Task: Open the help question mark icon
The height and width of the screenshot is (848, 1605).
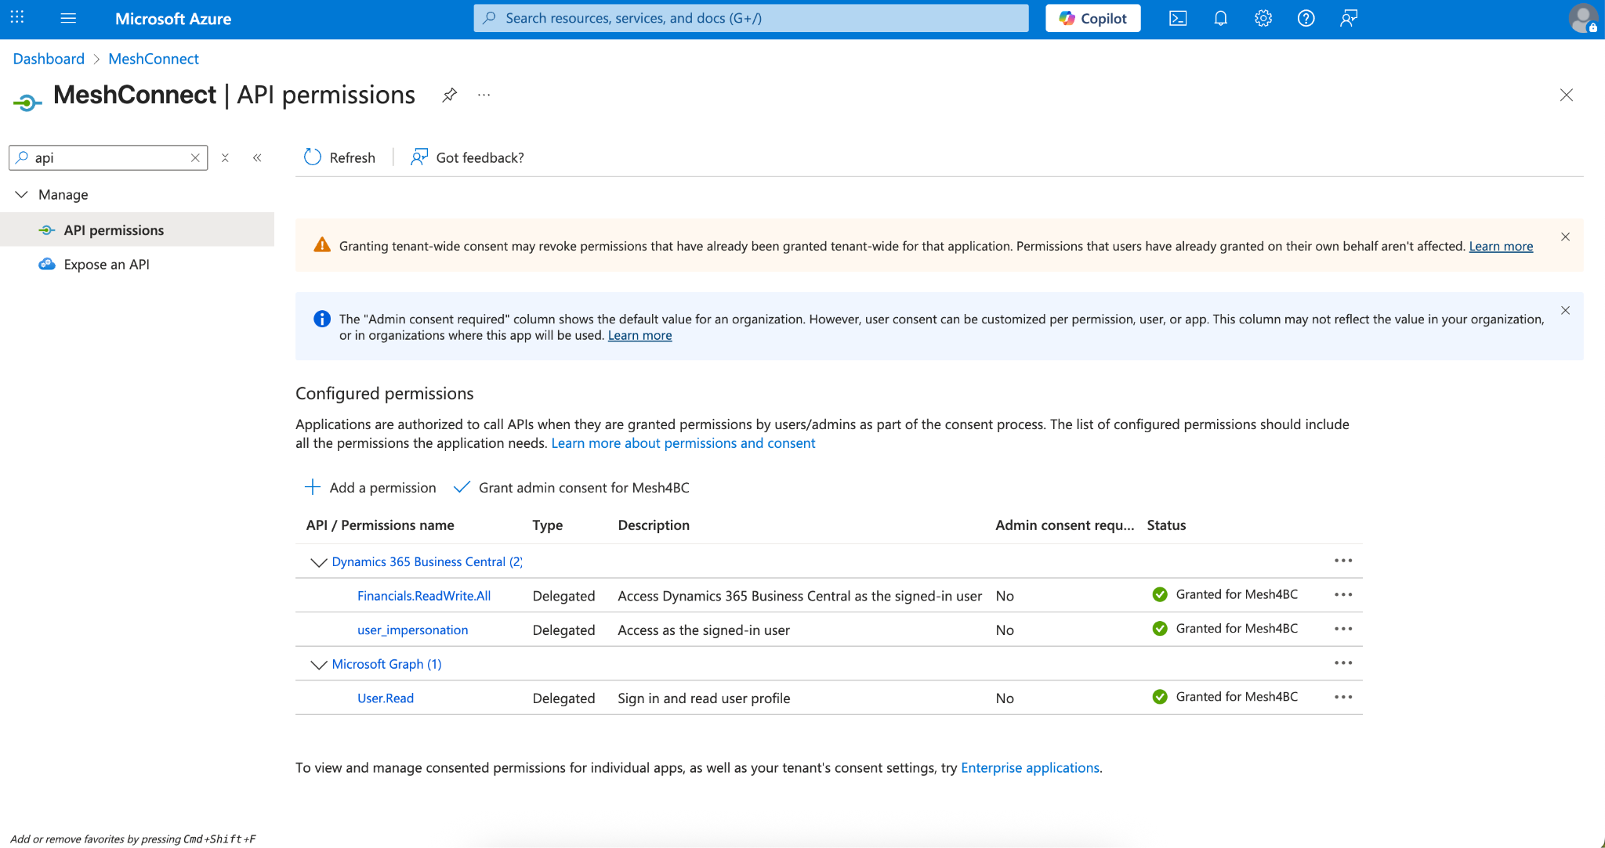Action: point(1306,18)
